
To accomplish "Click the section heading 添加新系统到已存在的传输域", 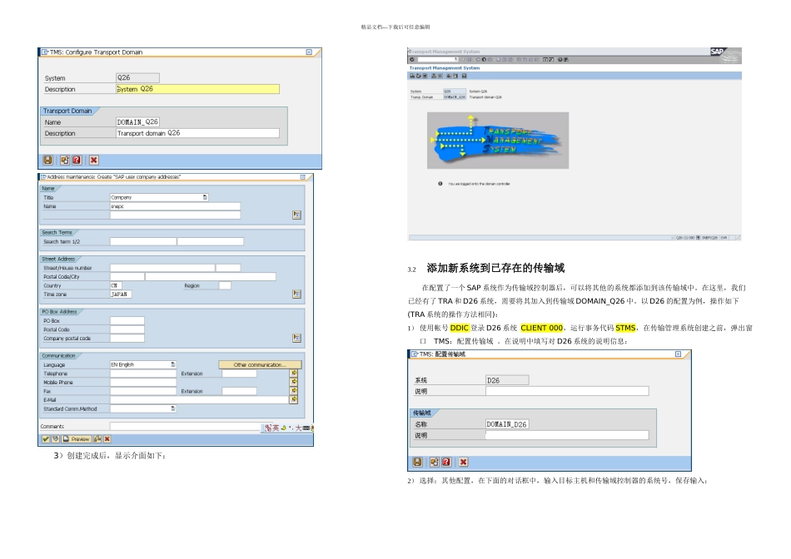I will [x=495, y=268].
